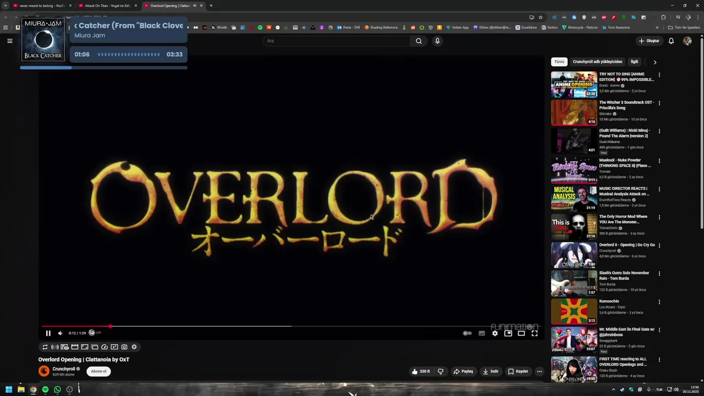Toggle subtitles button in player controls
The image size is (704, 396).
(482, 333)
